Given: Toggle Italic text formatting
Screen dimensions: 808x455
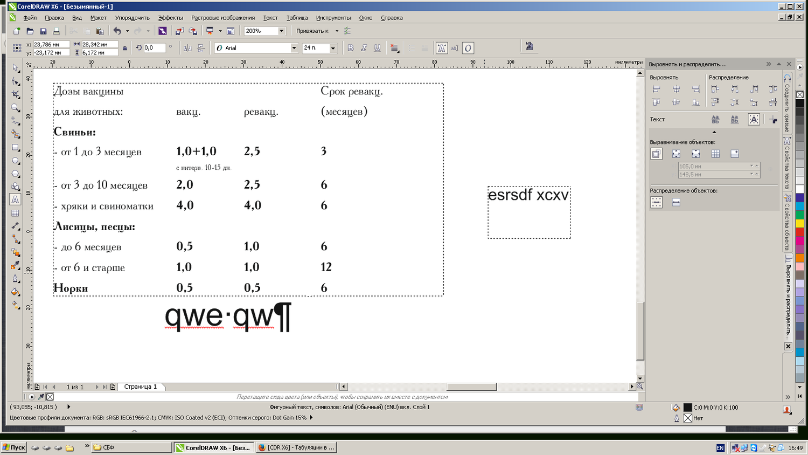Looking at the screenshot, I should [364, 48].
